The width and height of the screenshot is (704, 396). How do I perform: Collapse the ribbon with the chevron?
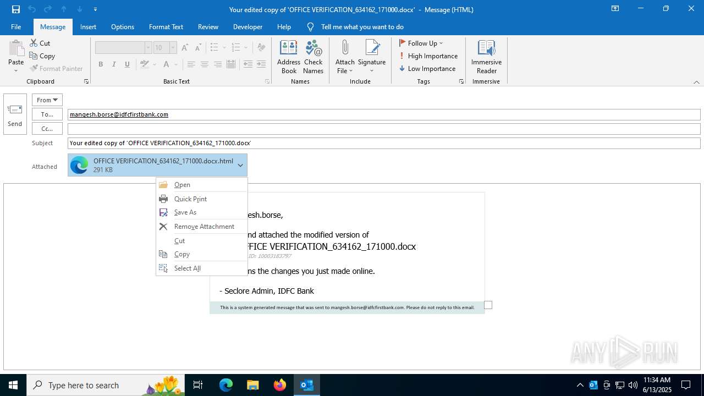pyautogui.click(x=696, y=82)
